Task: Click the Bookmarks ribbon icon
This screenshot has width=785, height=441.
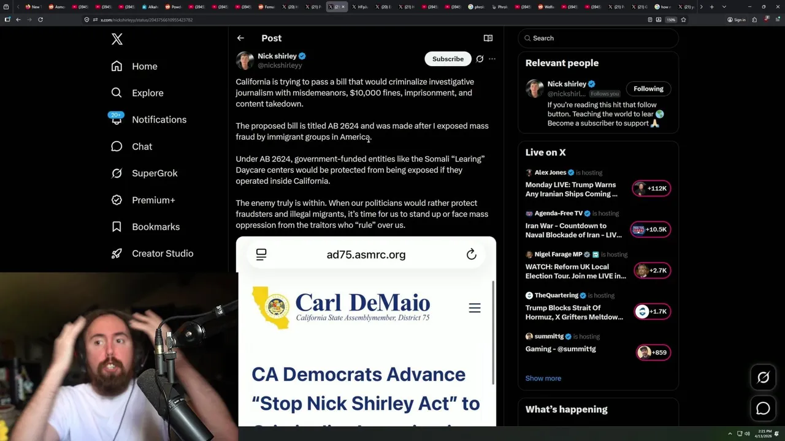Action: pyautogui.click(x=117, y=227)
